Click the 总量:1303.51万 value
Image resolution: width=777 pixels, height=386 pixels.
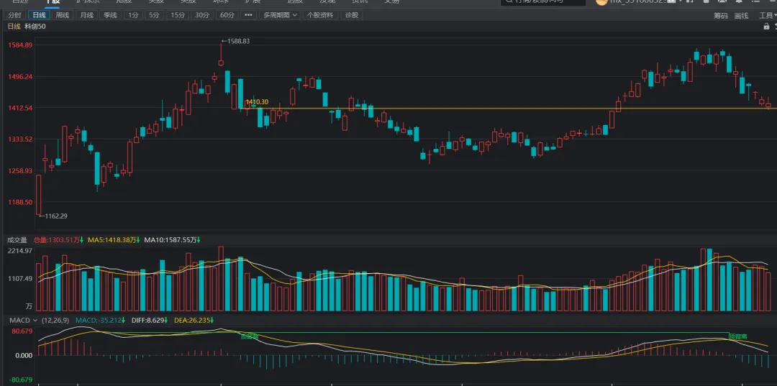coord(58,240)
